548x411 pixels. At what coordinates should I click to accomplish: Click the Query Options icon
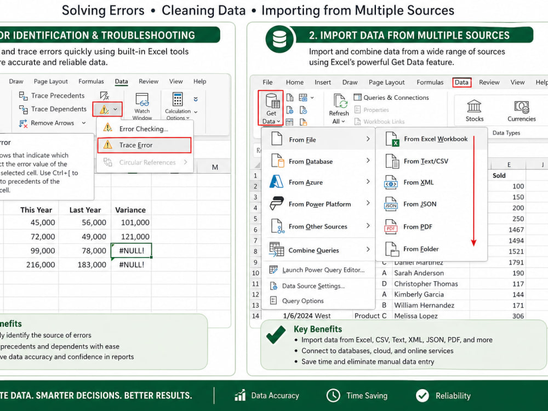pos(273,300)
